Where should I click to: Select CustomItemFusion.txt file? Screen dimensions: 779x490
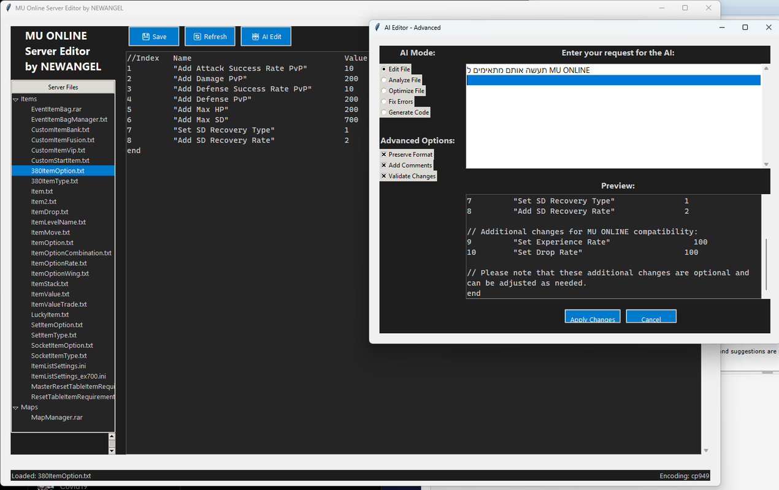click(63, 140)
